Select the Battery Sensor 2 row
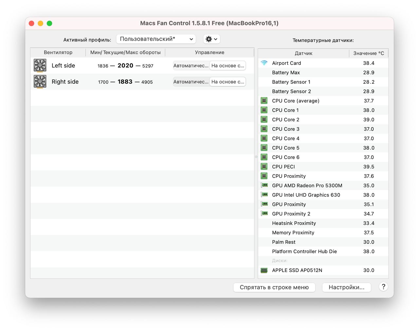Viewport: 419px width, 331px height. click(323, 91)
